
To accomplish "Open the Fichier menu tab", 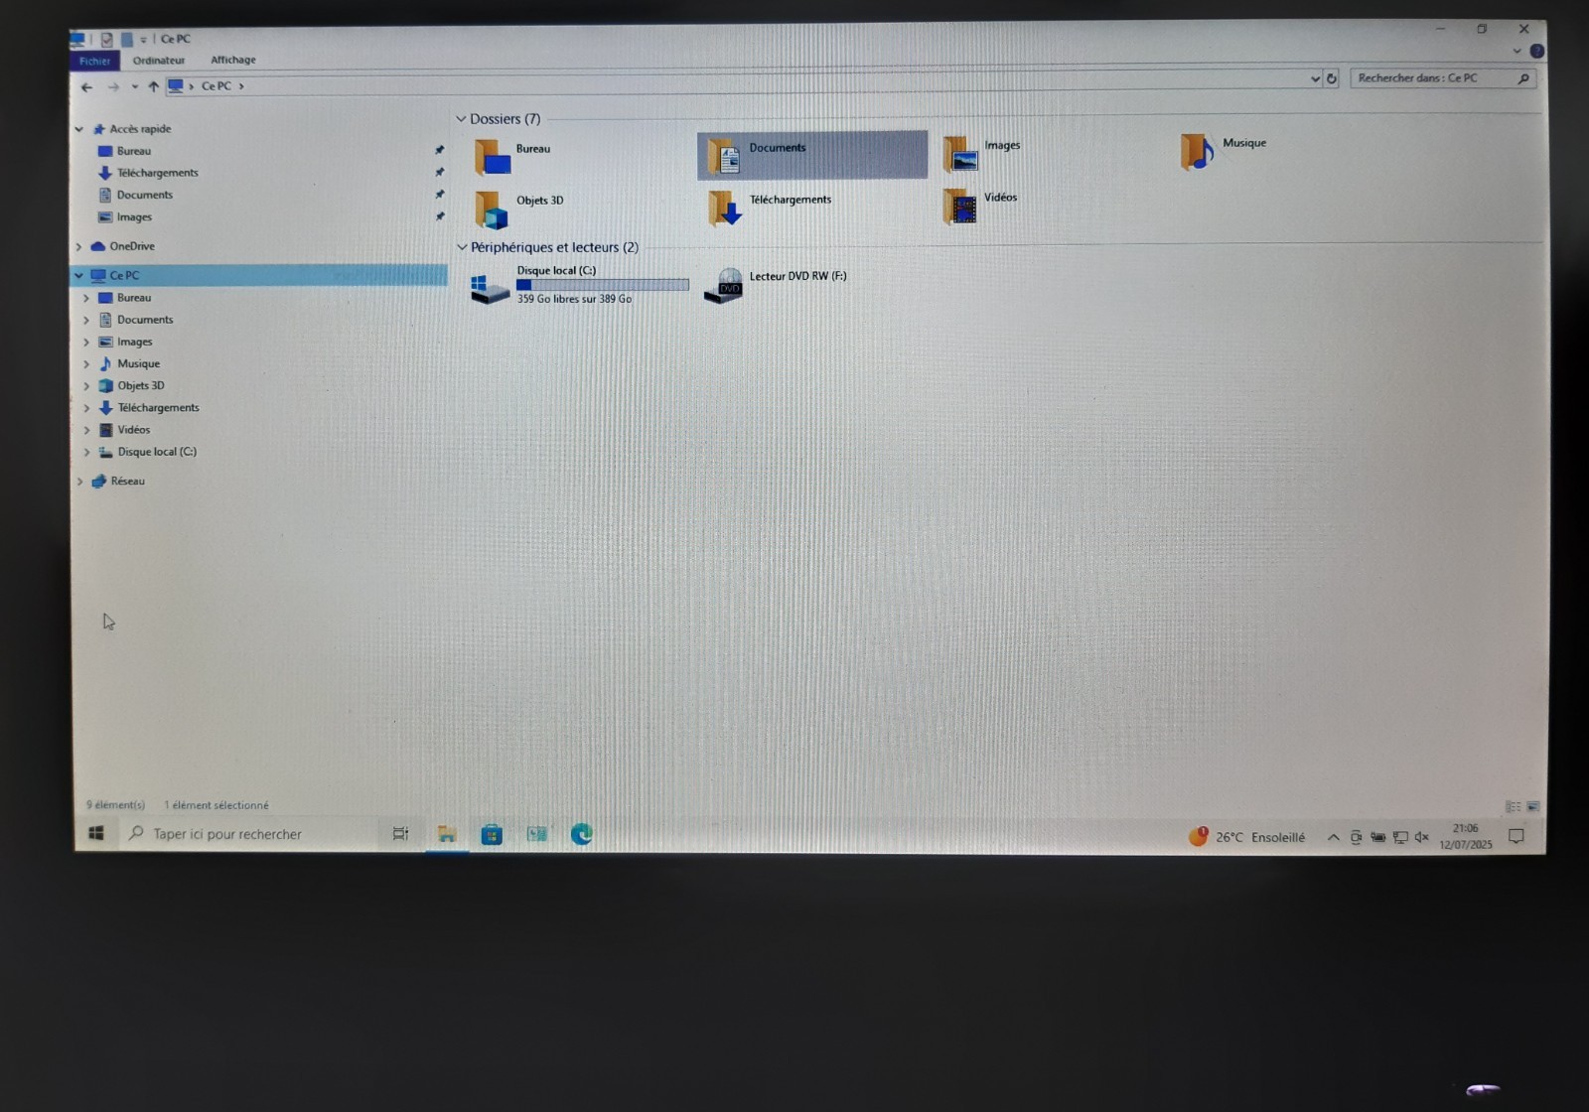I will pyautogui.click(x=95, y=61).
